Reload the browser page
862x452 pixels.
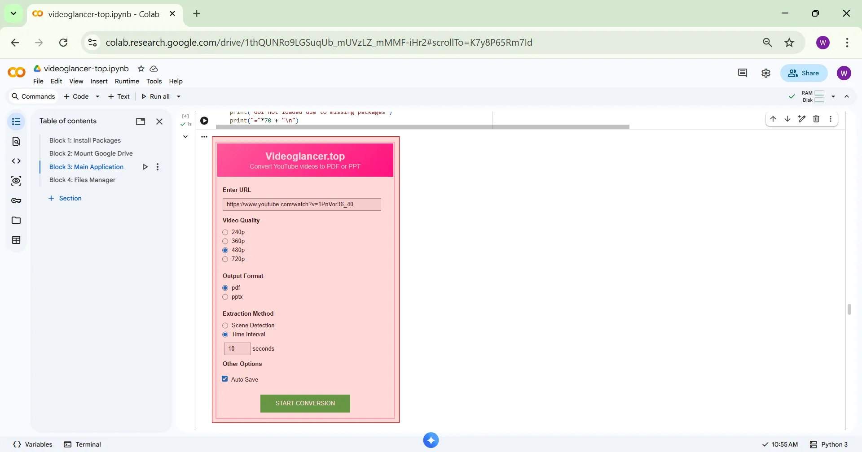click(x=63, y=43)
